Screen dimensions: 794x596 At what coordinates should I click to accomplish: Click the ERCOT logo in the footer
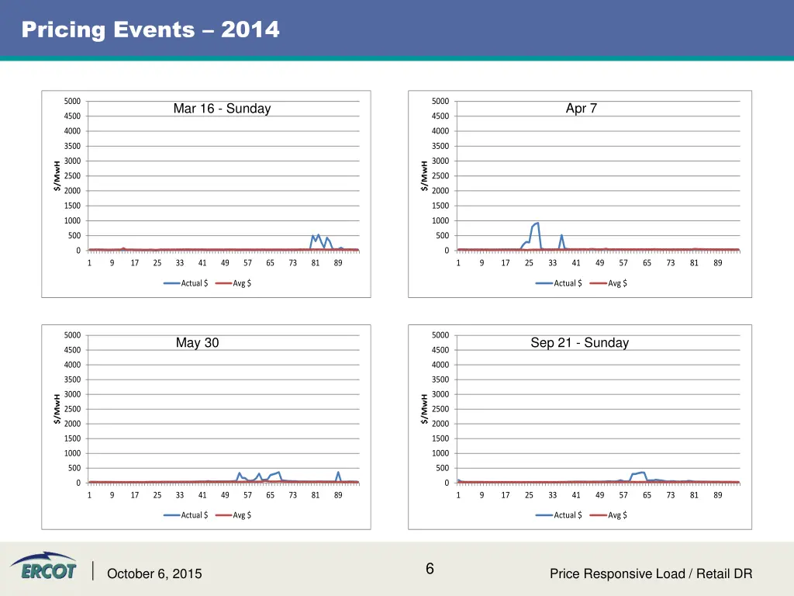tap(43, 569)
